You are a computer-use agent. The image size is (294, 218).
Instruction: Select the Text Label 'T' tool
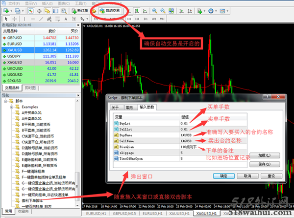tap(74, 19)
